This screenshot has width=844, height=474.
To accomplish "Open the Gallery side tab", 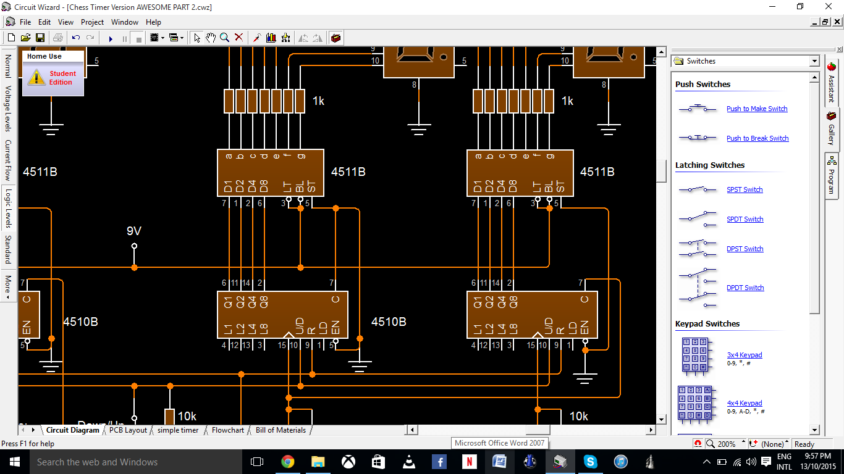I will 831,128.
